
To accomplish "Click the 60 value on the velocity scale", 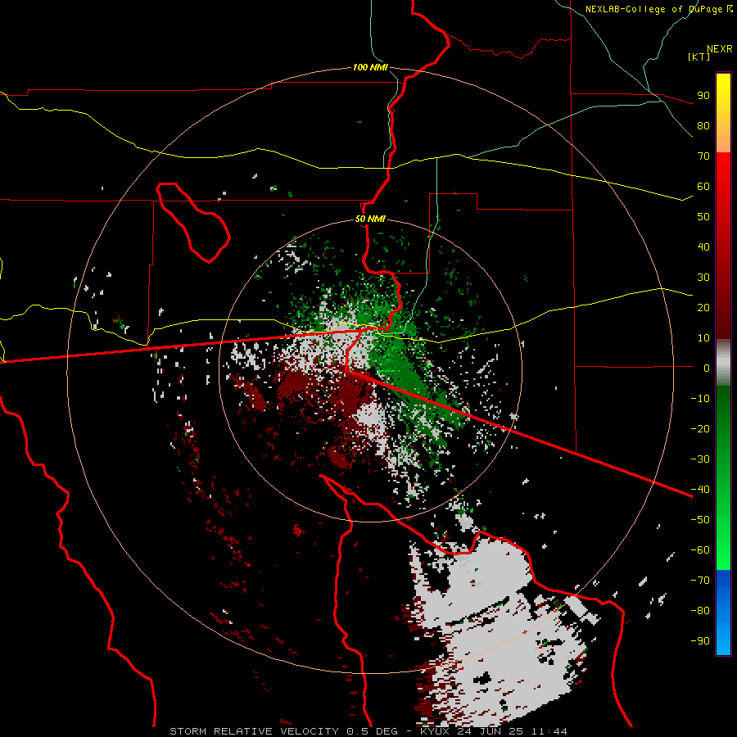I will click(703, 186).
